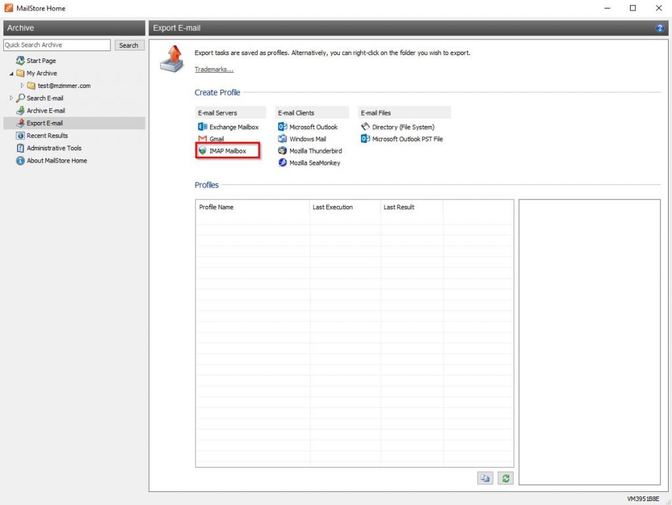Collapse the My Archive tree node

coord(11,73)
